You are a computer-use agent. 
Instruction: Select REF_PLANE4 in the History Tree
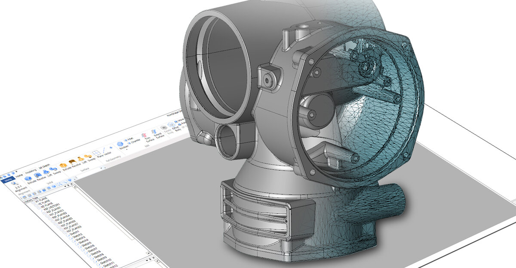tap(61, 219)
